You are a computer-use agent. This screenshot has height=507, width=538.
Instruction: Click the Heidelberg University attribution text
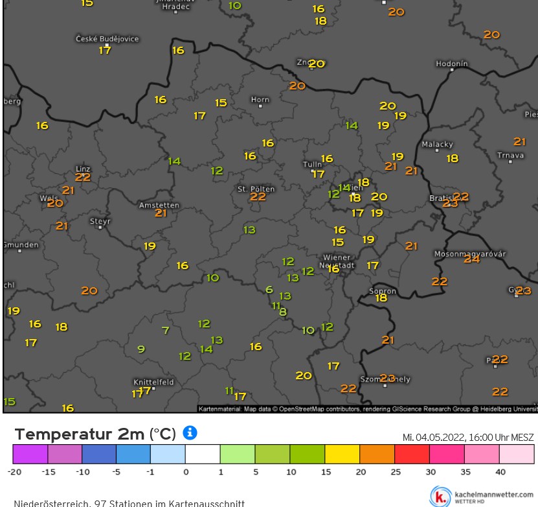511,409
